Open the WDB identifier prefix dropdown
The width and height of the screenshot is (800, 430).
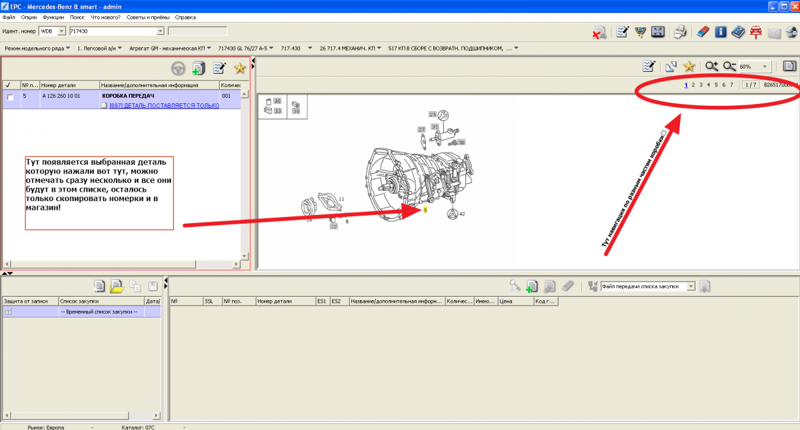(62, 31)
